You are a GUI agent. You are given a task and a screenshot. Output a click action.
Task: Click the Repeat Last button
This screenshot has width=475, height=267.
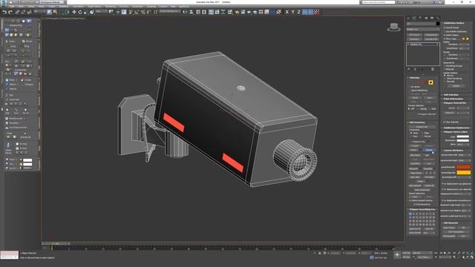(x=422, y=127)
